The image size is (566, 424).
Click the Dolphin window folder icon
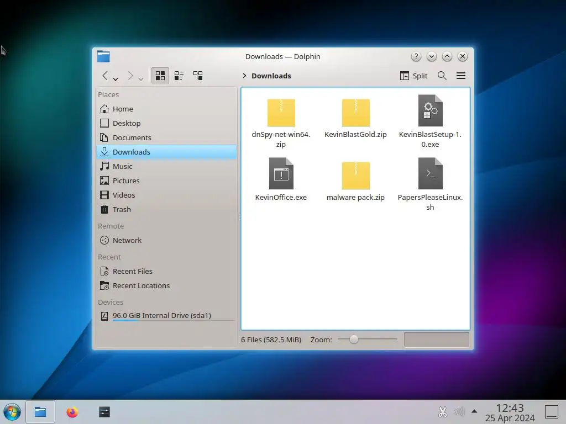coord(103,57)
